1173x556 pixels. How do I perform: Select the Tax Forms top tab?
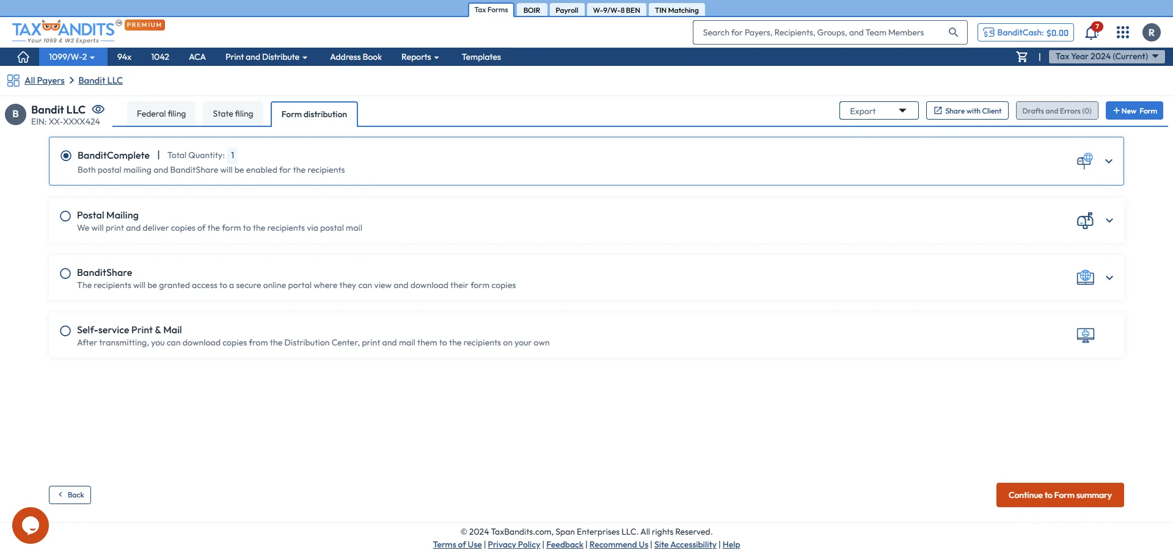click(x=491, y=10)
